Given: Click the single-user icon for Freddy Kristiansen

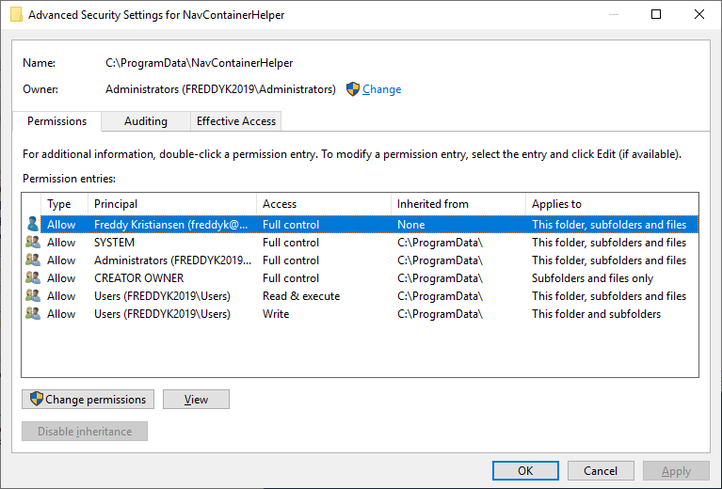Looking at the screenshot, I should pyautogui.click(x=33, y=225).
